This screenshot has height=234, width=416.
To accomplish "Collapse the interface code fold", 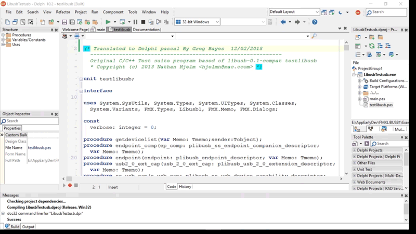I will coord(81,91).
